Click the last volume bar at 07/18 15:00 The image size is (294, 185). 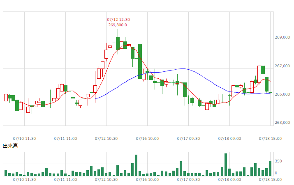tap(270, 168)
